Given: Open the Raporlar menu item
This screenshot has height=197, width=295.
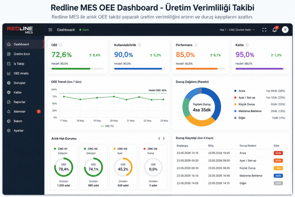Looking at the screenshot, I should (24, 102).
